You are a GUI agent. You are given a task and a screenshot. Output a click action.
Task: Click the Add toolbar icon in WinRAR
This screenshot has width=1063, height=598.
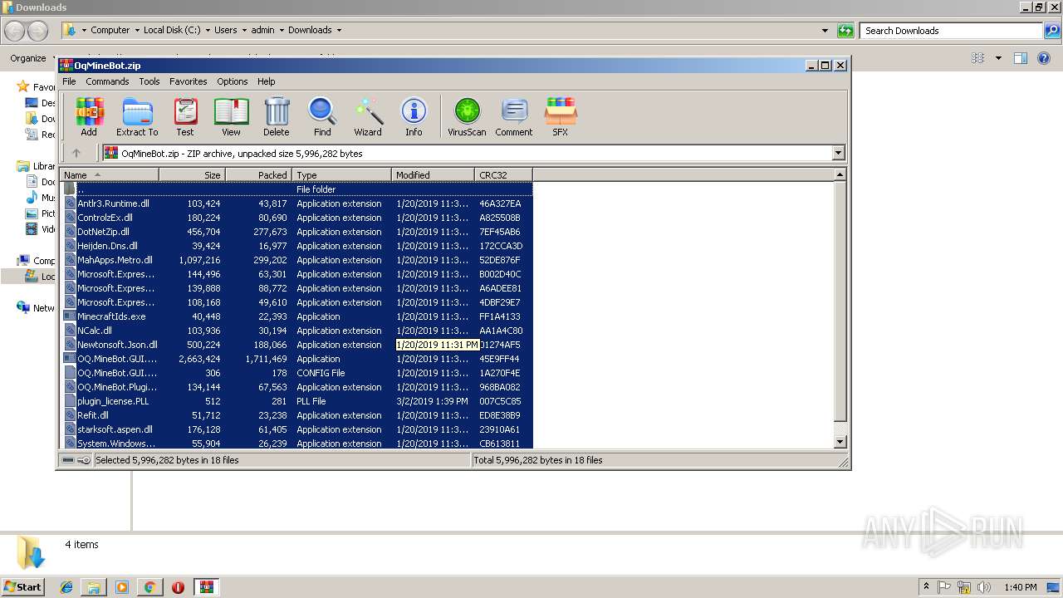(x=89, y=116)
